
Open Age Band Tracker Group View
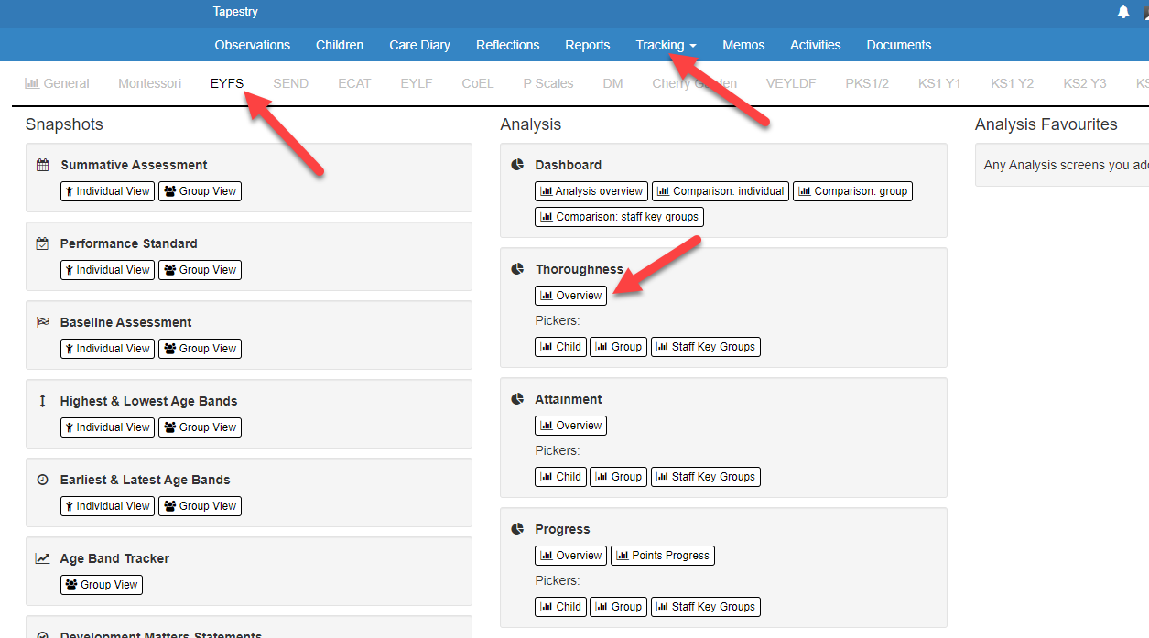102,585
